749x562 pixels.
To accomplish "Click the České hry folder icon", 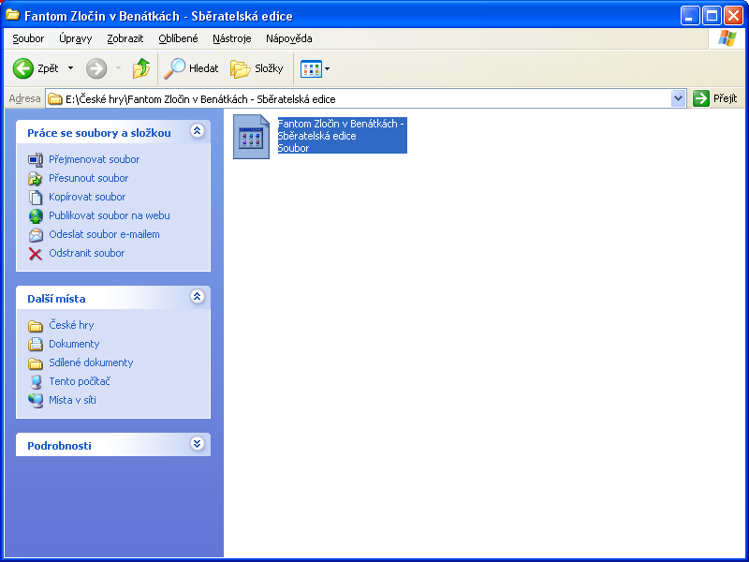I will (x=36, y=326).
